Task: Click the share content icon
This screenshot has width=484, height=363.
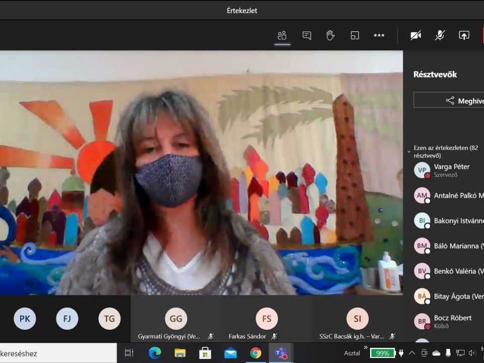Action: 464,35
